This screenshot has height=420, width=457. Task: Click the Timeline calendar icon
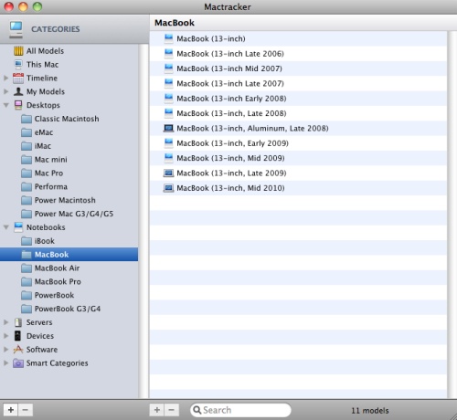coord(18,79)
